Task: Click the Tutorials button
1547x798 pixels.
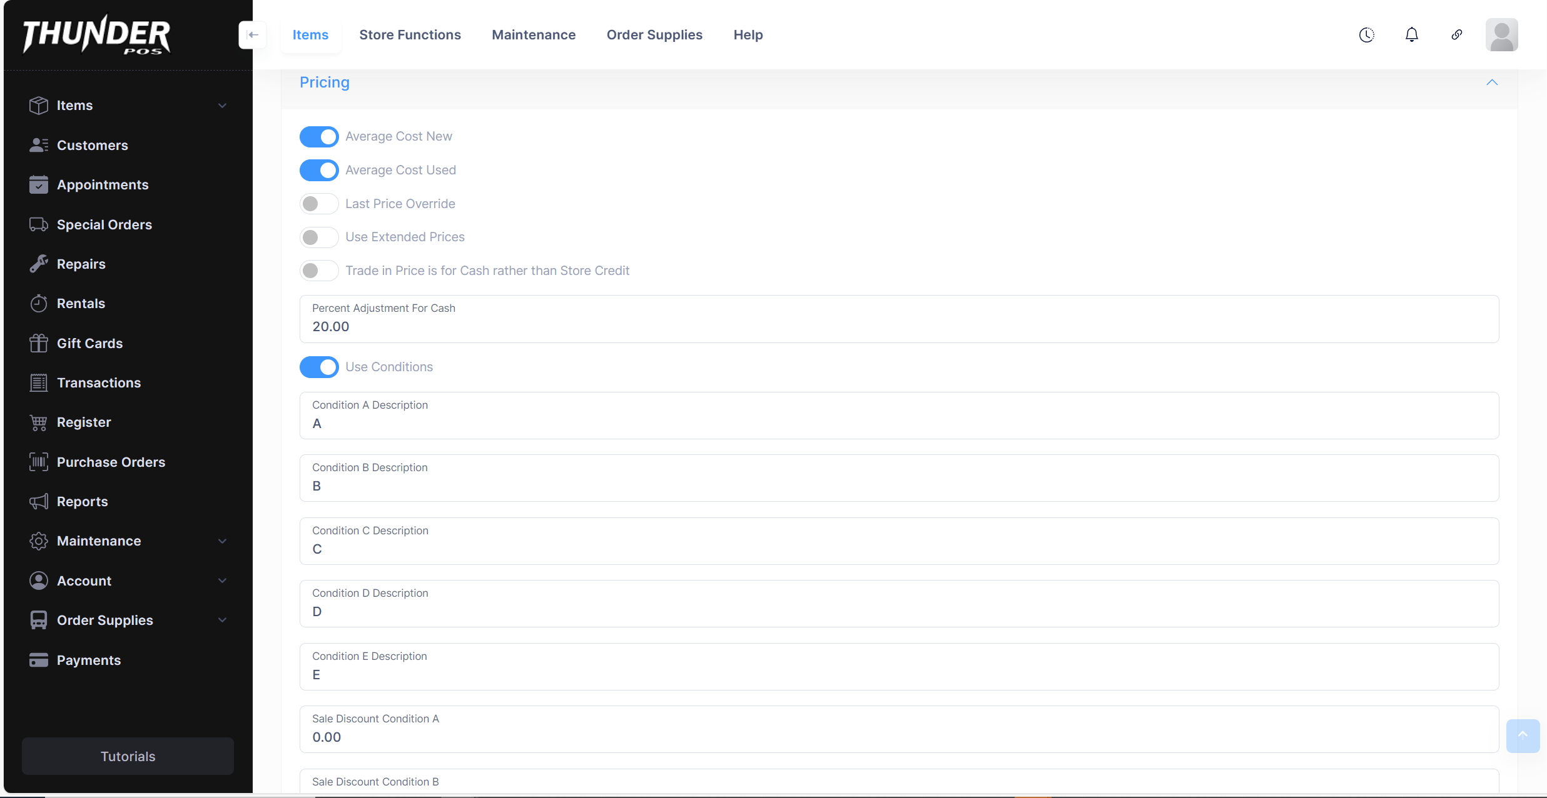Action: pos(128,756)
